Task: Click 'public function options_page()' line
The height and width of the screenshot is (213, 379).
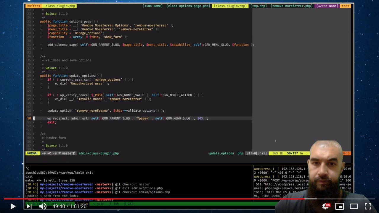Action: (69, 22)
